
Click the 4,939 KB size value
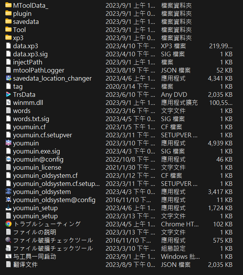[220, 143]
